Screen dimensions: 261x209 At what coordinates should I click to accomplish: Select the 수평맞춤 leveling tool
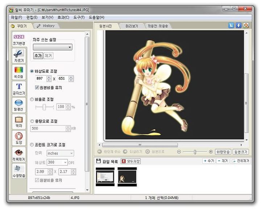tap(19, 171)
